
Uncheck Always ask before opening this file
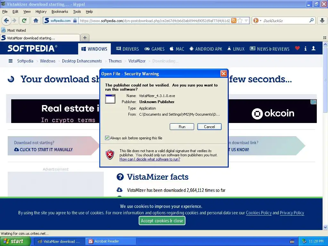point(107,138)
